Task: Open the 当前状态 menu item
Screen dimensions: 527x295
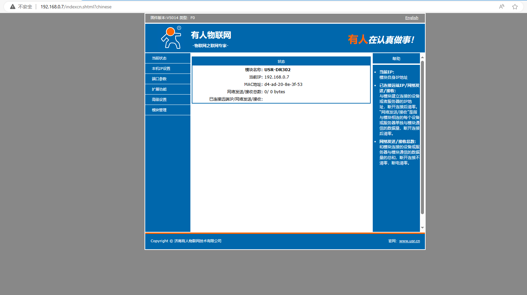Action: pos(168,58)
